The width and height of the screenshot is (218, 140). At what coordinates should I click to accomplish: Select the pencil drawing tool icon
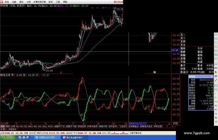click(216, 80)
